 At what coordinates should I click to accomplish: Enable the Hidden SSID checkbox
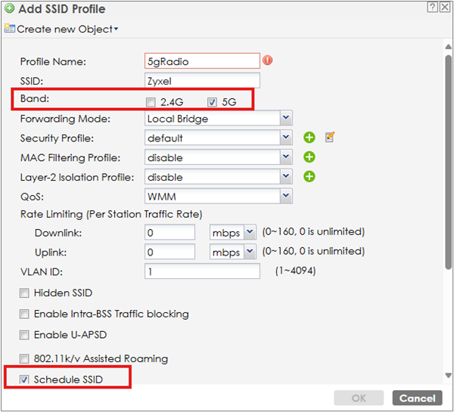click(24, 293)
